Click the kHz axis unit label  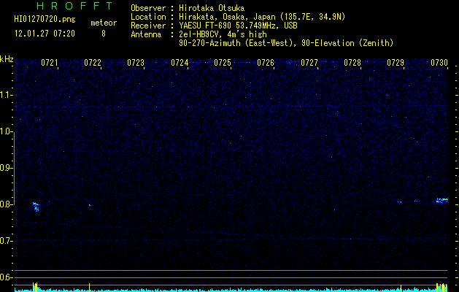pos(7,59)
